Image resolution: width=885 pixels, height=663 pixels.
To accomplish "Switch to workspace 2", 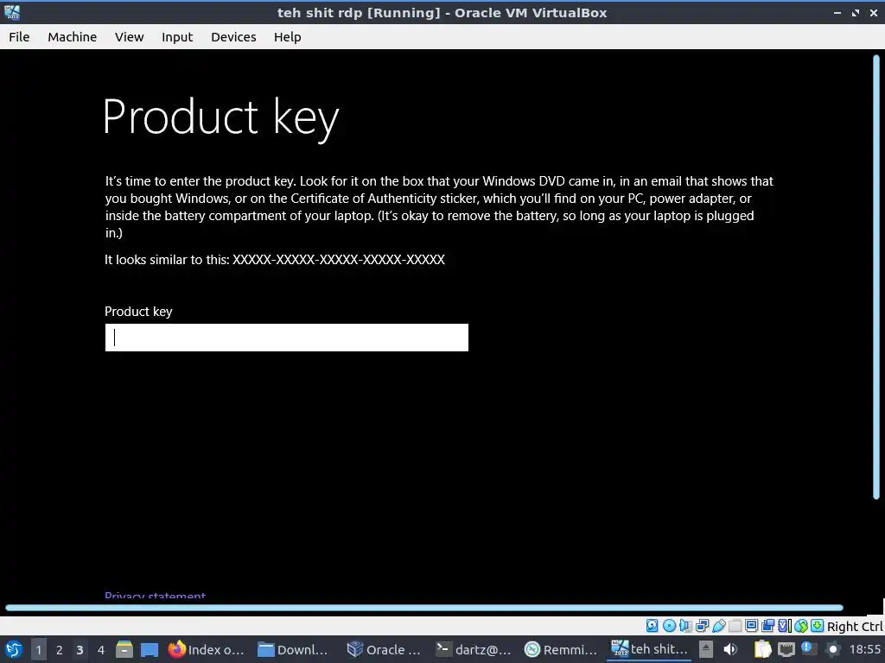I will coord(60,650).
